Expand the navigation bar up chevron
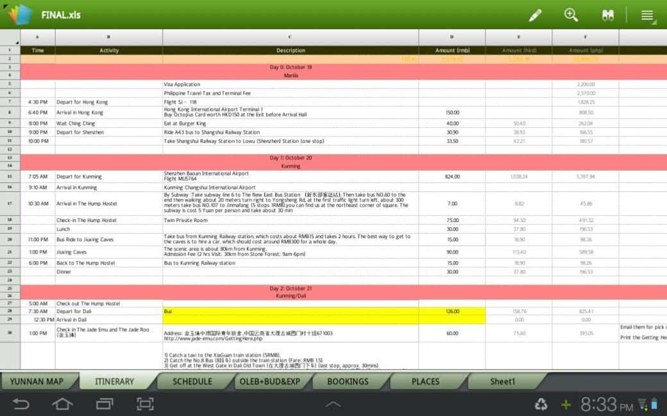 (x=333, y=404)
